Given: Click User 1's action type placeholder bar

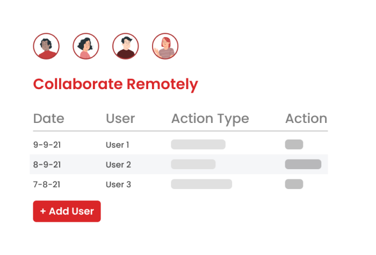Looking at the screenshot, I should tap(198, 144).
